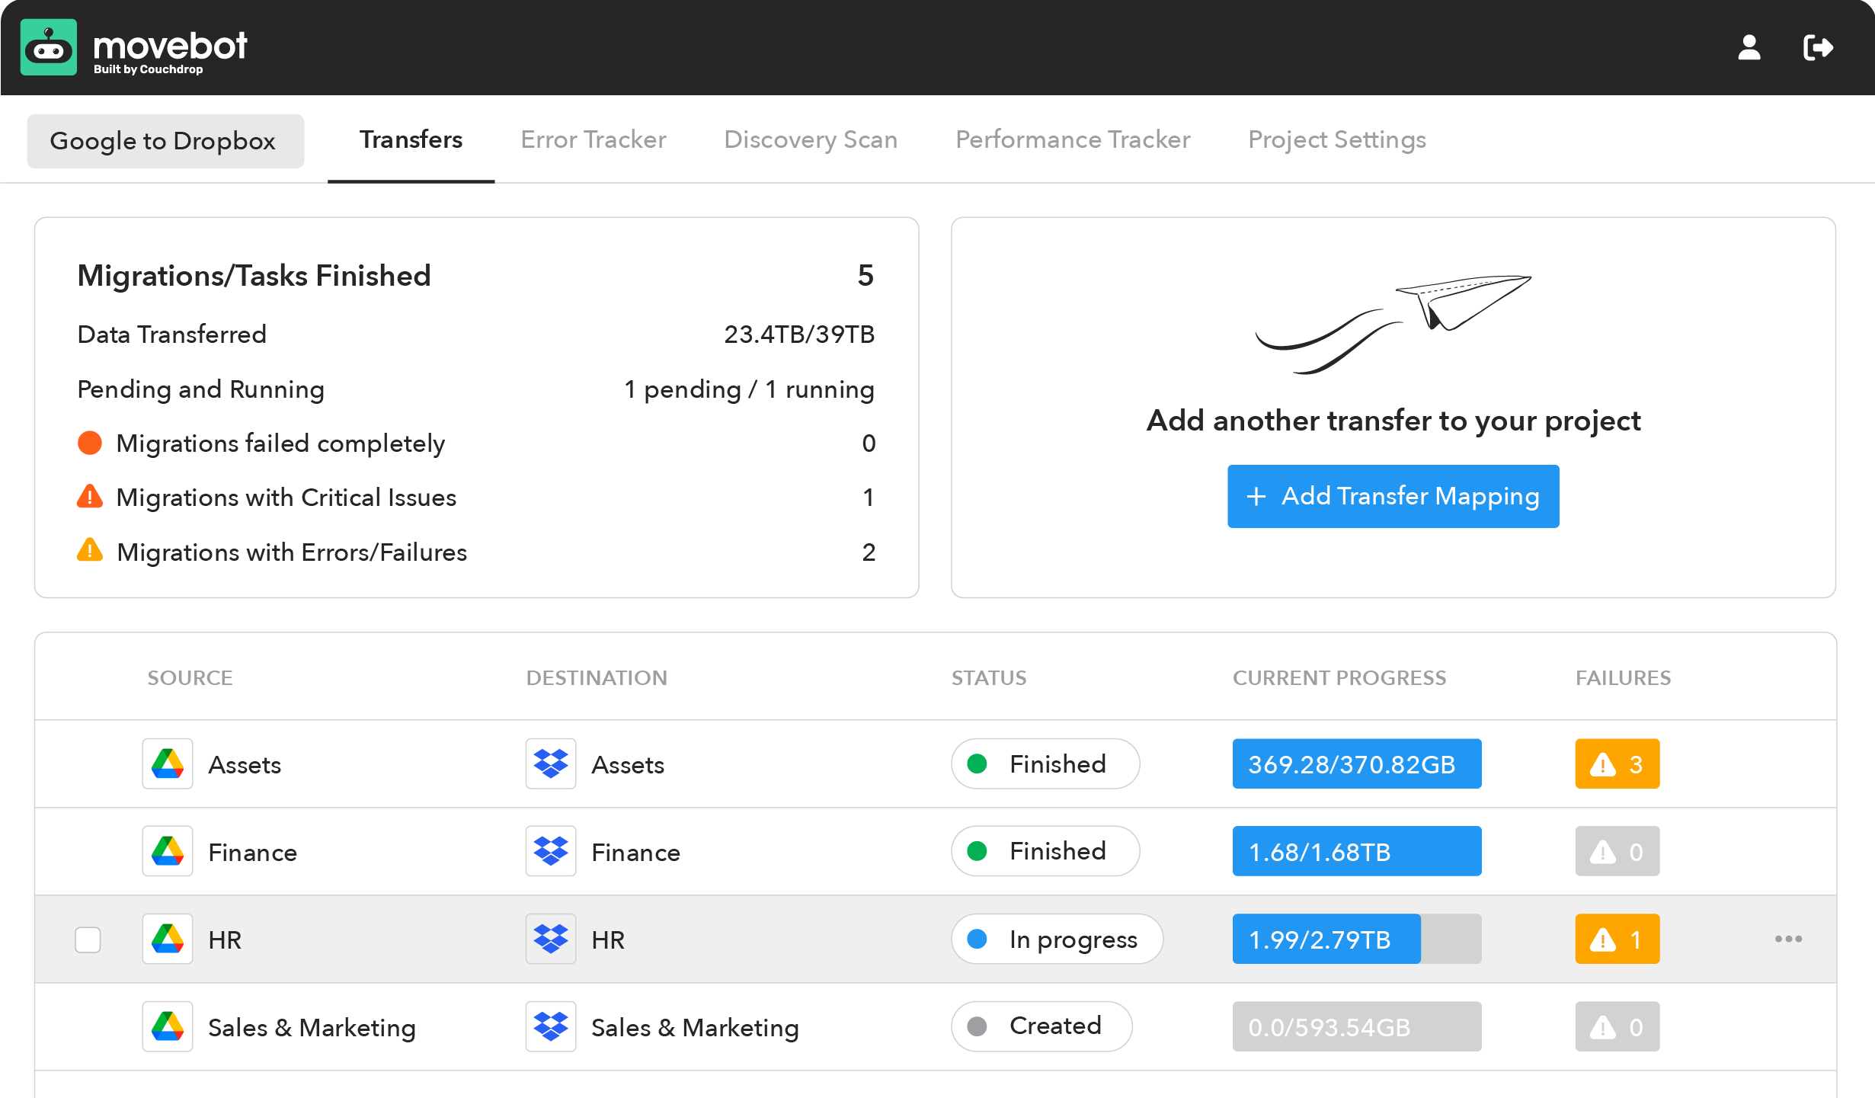Click the Dropbox icon in Finance row
This screenshot has height=1098, width=1875.
(x=551, y=851)
